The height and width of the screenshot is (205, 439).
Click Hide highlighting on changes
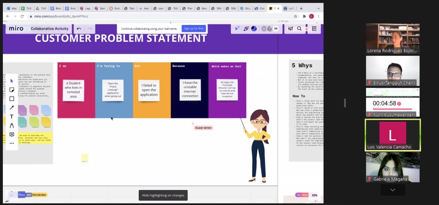tap(163, 195)
